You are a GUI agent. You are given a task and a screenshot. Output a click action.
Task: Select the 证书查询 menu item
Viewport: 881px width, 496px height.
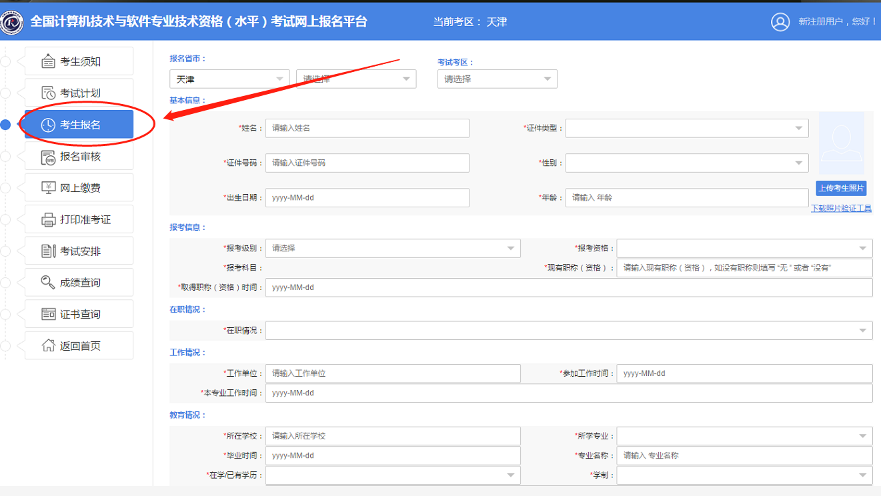point(79,314)
